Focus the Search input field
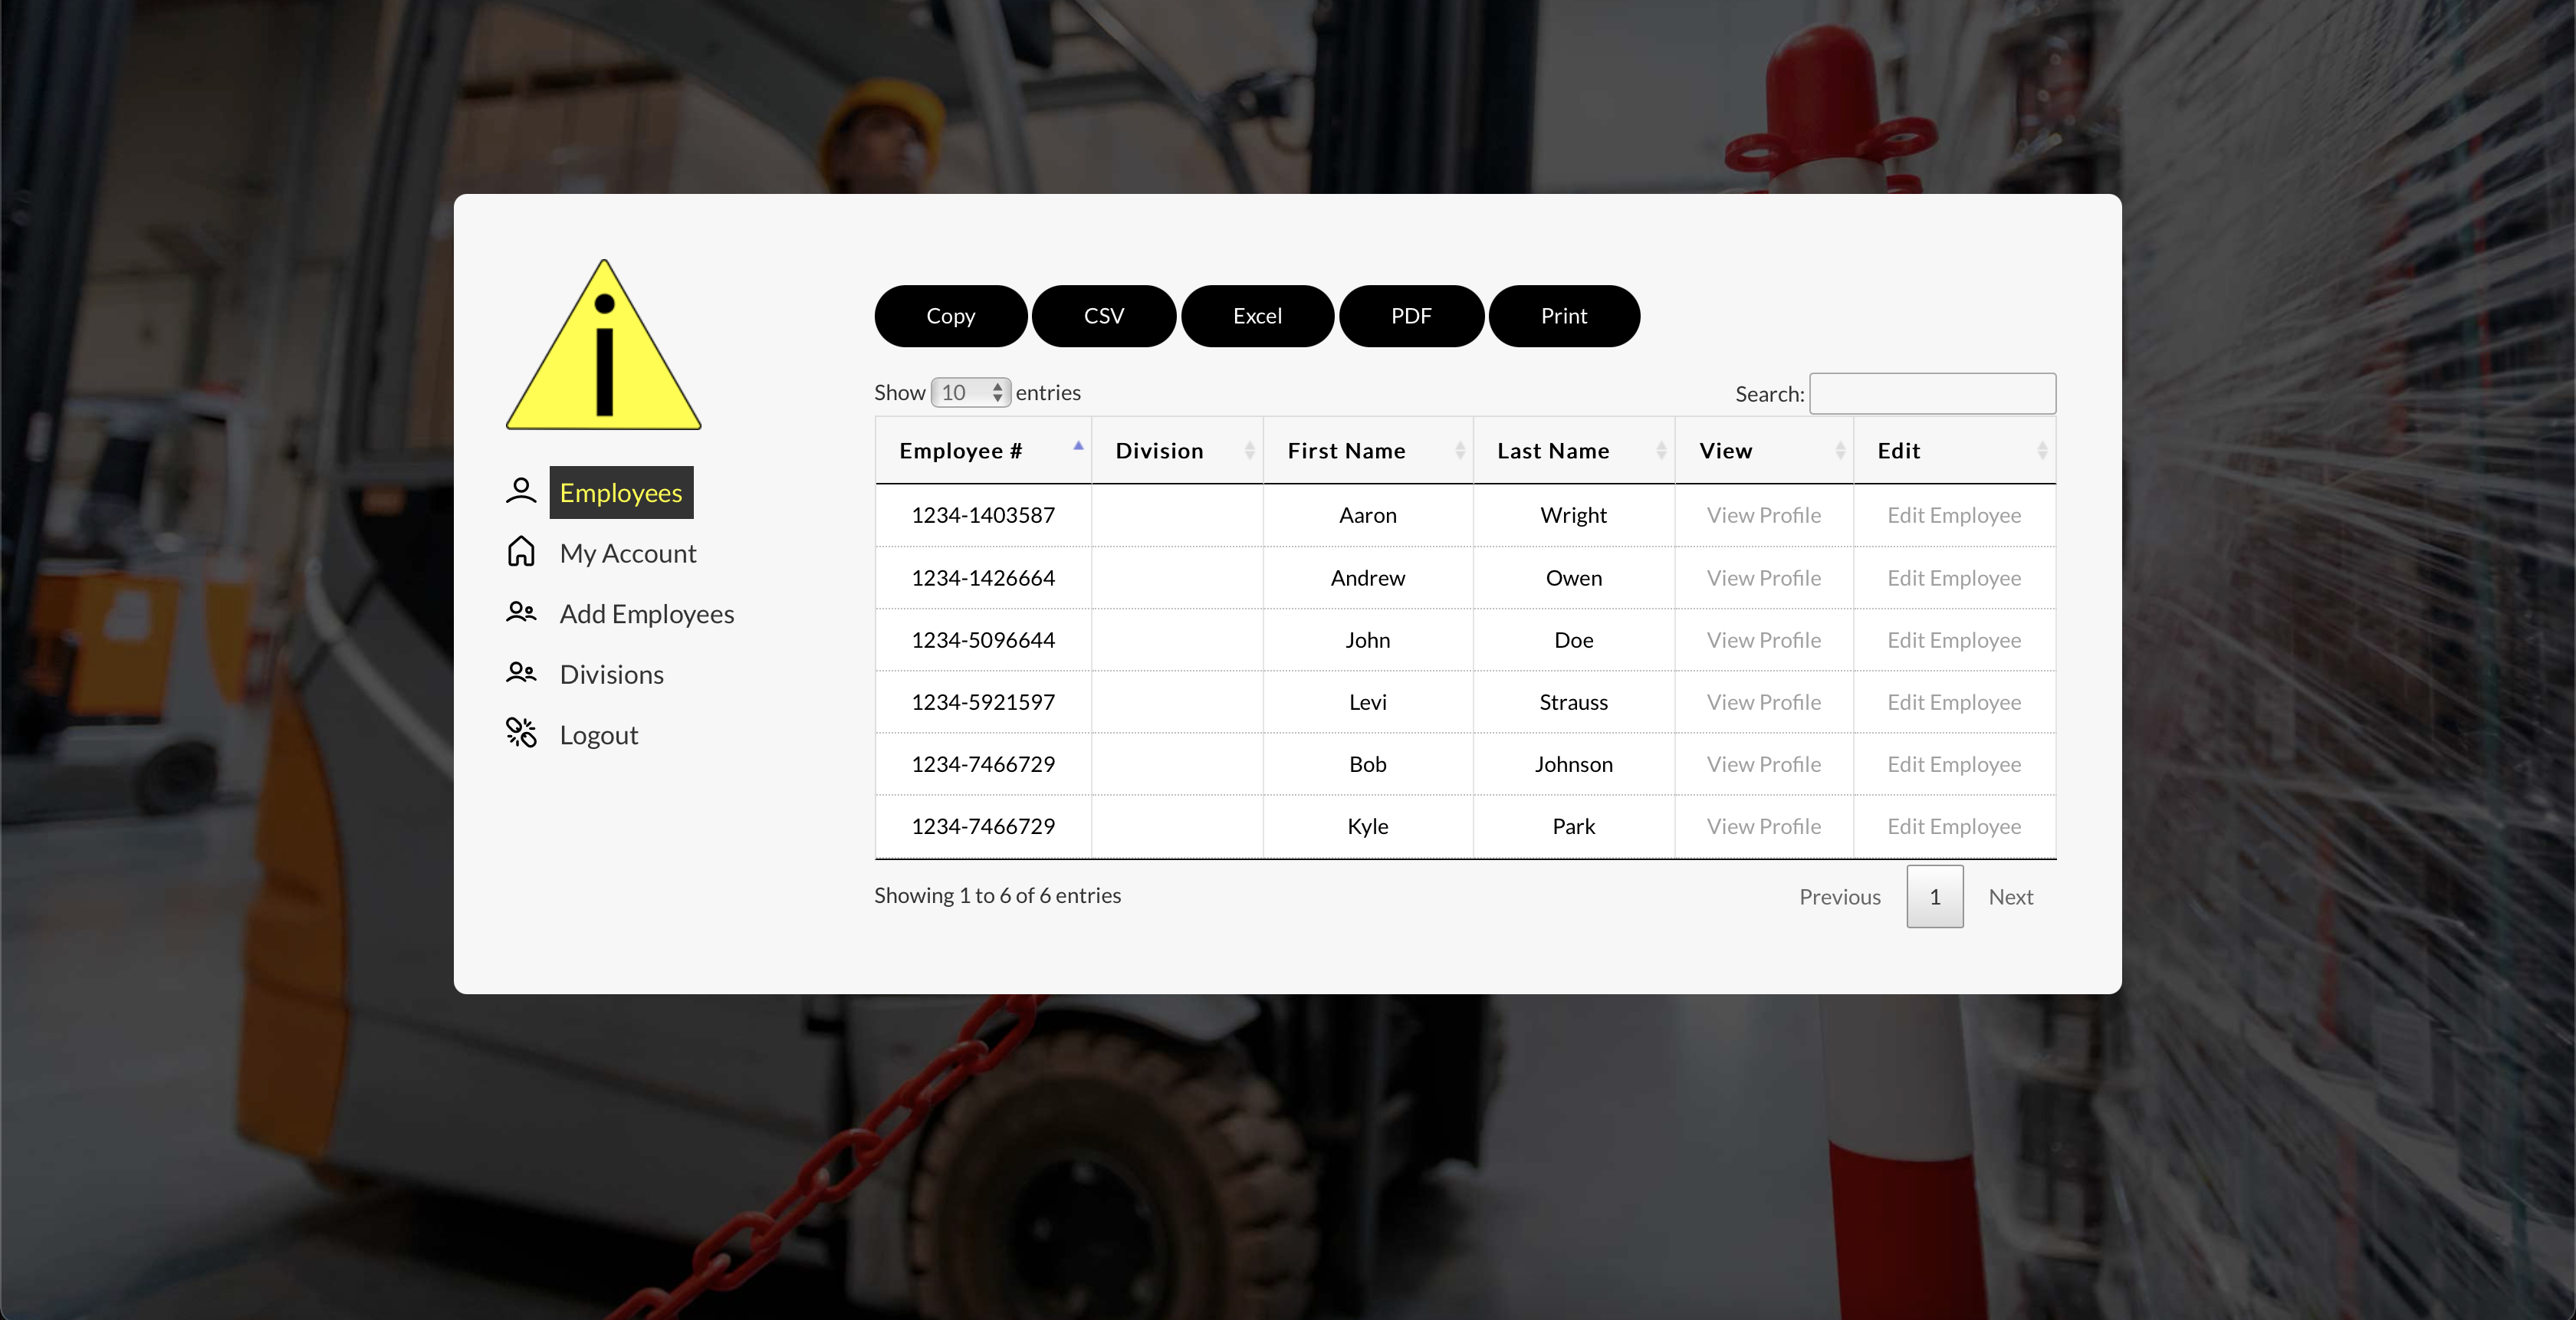 point(1932,394)
